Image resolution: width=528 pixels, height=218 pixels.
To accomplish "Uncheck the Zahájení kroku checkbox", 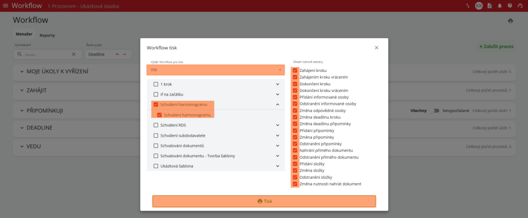I will point(295,70).
